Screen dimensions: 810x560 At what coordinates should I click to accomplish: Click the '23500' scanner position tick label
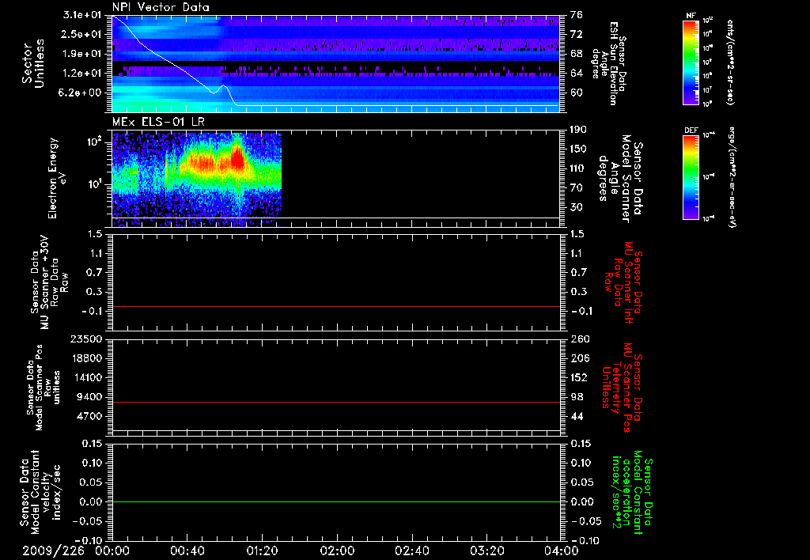tap(85, 339)
